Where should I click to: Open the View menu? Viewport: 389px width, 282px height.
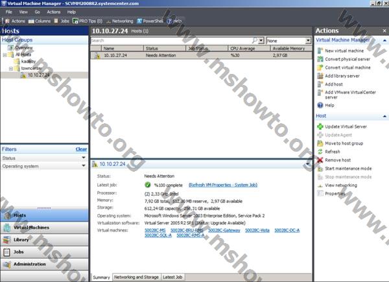pyautogui.click(x=23, y=12)
